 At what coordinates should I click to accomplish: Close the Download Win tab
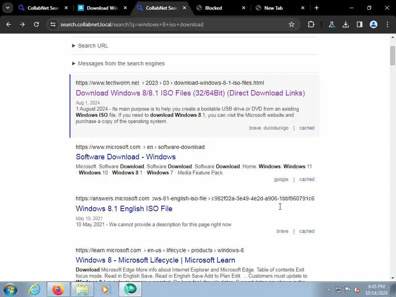(125, 8)
